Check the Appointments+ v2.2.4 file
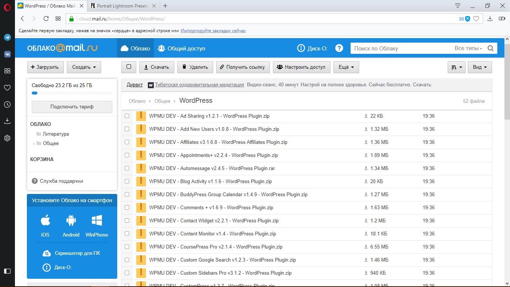The height and width of the screenshot is (287, 510). (x=127, y=155)
